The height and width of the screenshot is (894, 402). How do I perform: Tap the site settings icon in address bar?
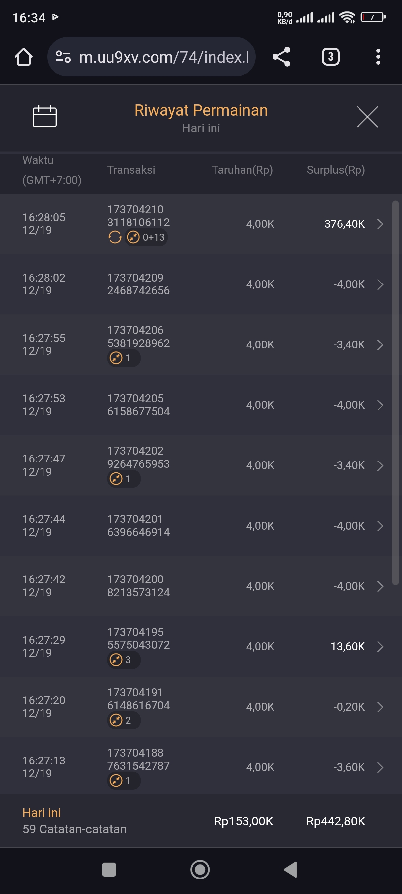(64, 57)
